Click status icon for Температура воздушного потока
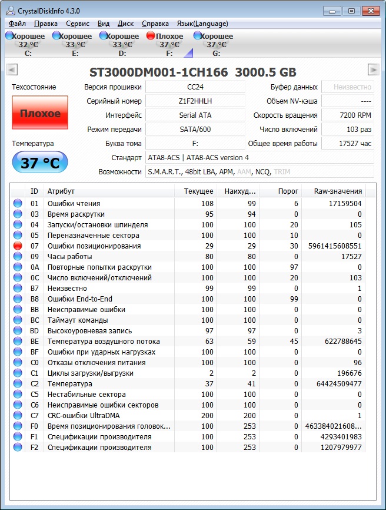 coord(18,341)
